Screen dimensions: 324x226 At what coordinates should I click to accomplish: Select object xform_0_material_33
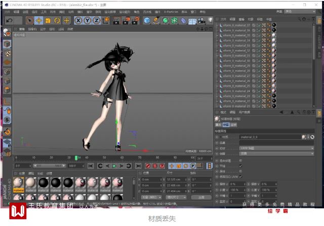click(x=236, y=46)
